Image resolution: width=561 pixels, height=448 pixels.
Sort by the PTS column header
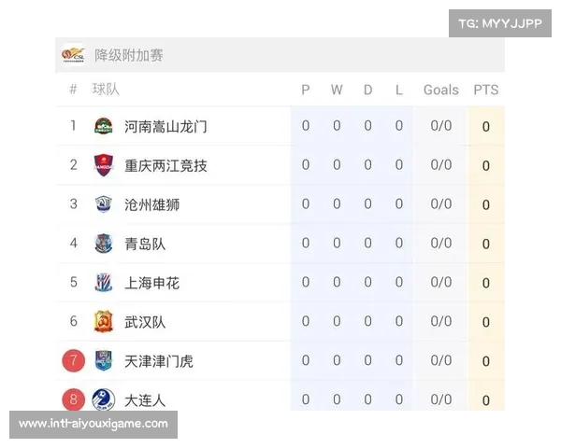[x=486, y=90]
